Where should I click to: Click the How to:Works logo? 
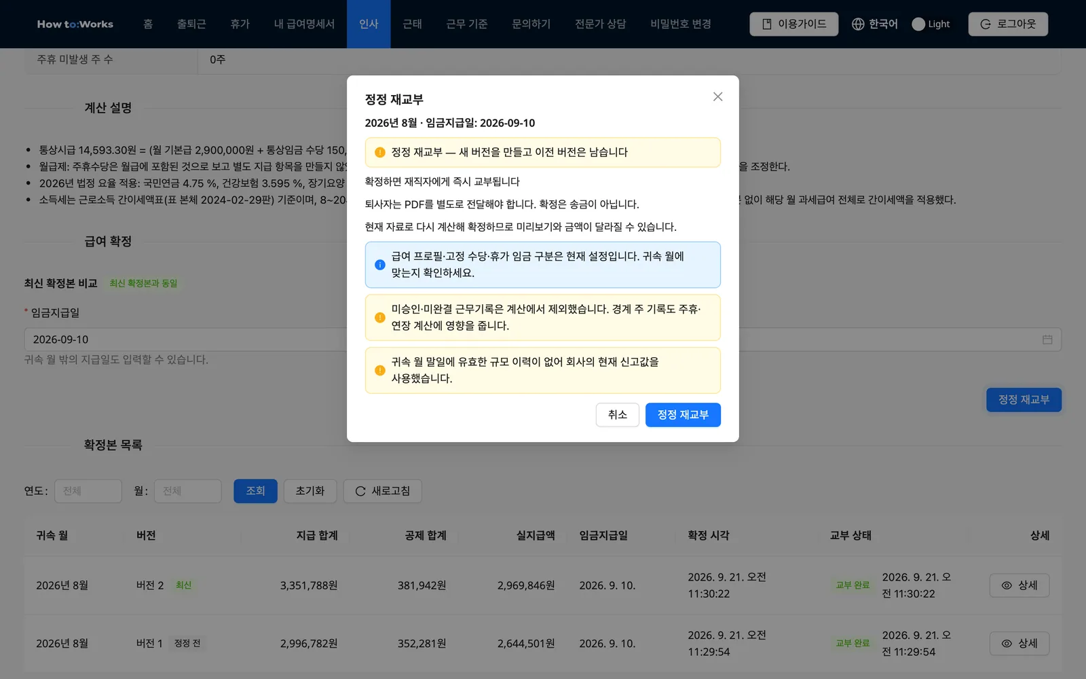[75, 24]
